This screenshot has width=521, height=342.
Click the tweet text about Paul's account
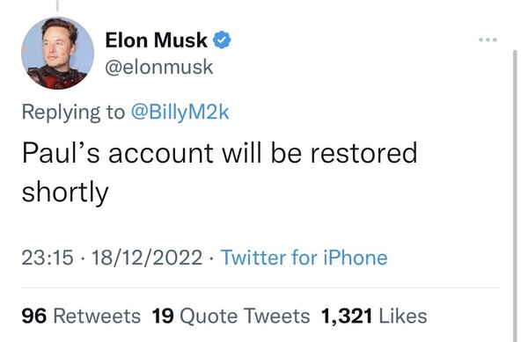pos(219,172)
